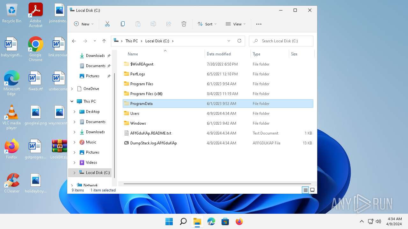Open the View dropdown menu
Image resolution: width=408 pixels, height=229 pixels.
(236, 24)
